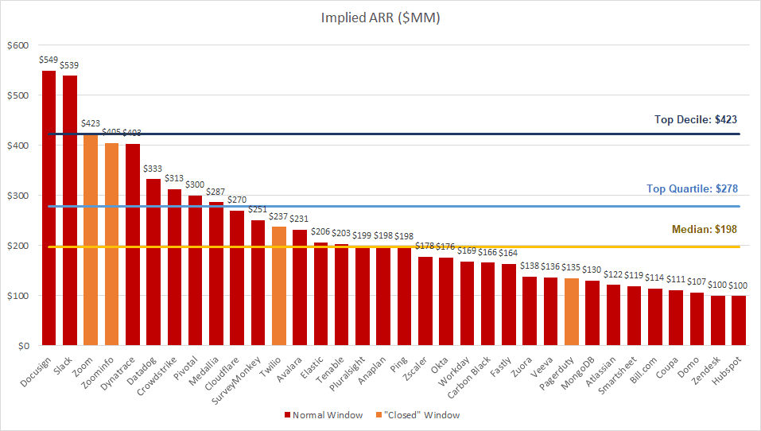The height and width of the screenshot is (431, 761).
Task: Select the Atlassian bar labeled $122
Action: [x=613, y=315]
